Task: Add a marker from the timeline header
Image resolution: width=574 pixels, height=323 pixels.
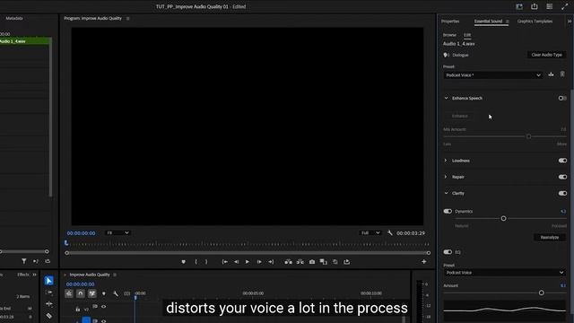Action: (x=104, y=293)
